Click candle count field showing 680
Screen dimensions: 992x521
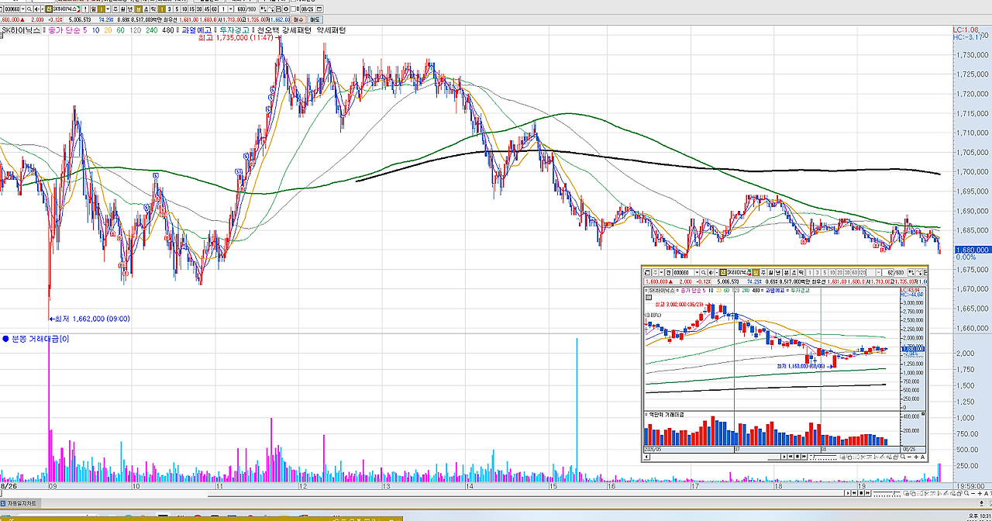[x=240, y=9]
